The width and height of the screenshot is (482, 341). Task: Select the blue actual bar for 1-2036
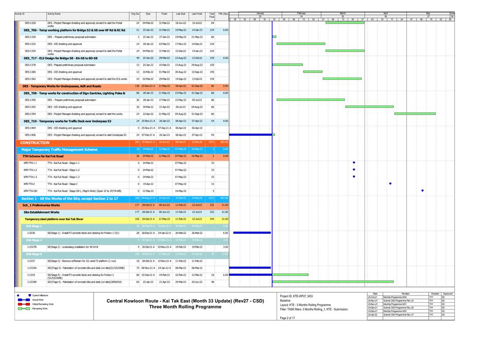pos(252,233)
